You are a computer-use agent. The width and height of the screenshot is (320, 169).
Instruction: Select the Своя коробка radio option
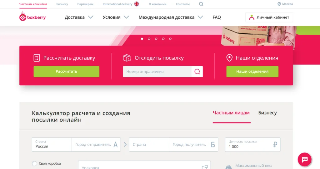[x=34, y=163]
